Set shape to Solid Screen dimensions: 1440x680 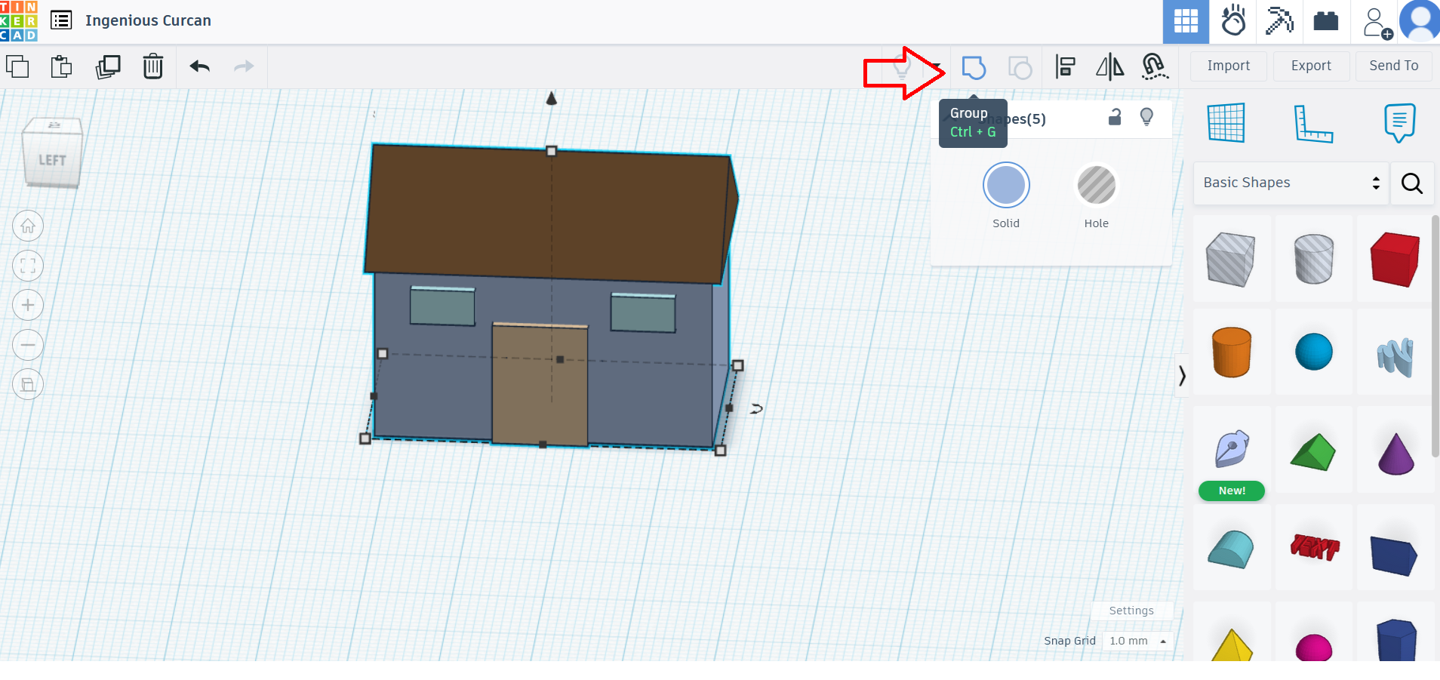(x=1006, y=186)
